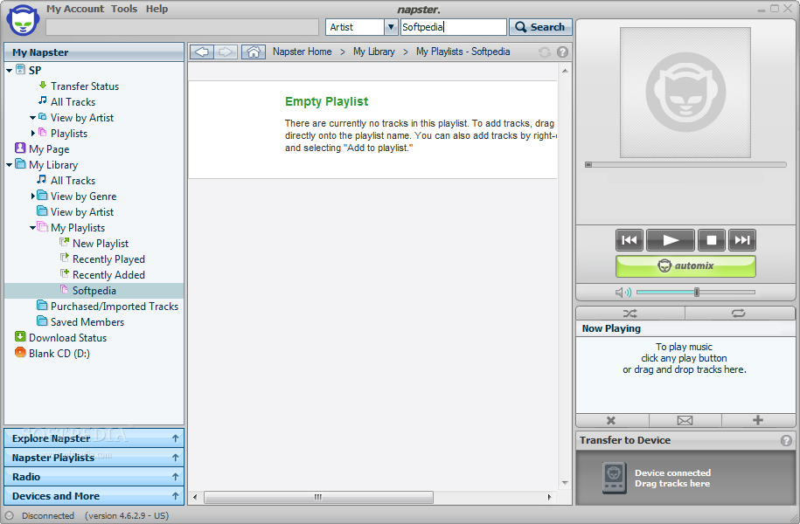Click the My Page person icon

coord(20,148)
